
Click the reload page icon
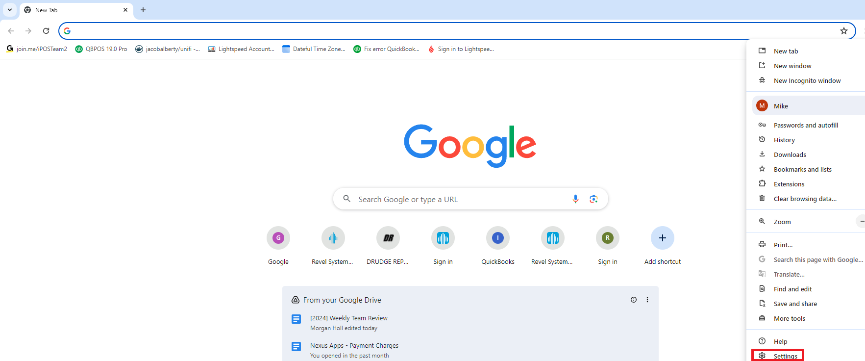coord(46,31)
